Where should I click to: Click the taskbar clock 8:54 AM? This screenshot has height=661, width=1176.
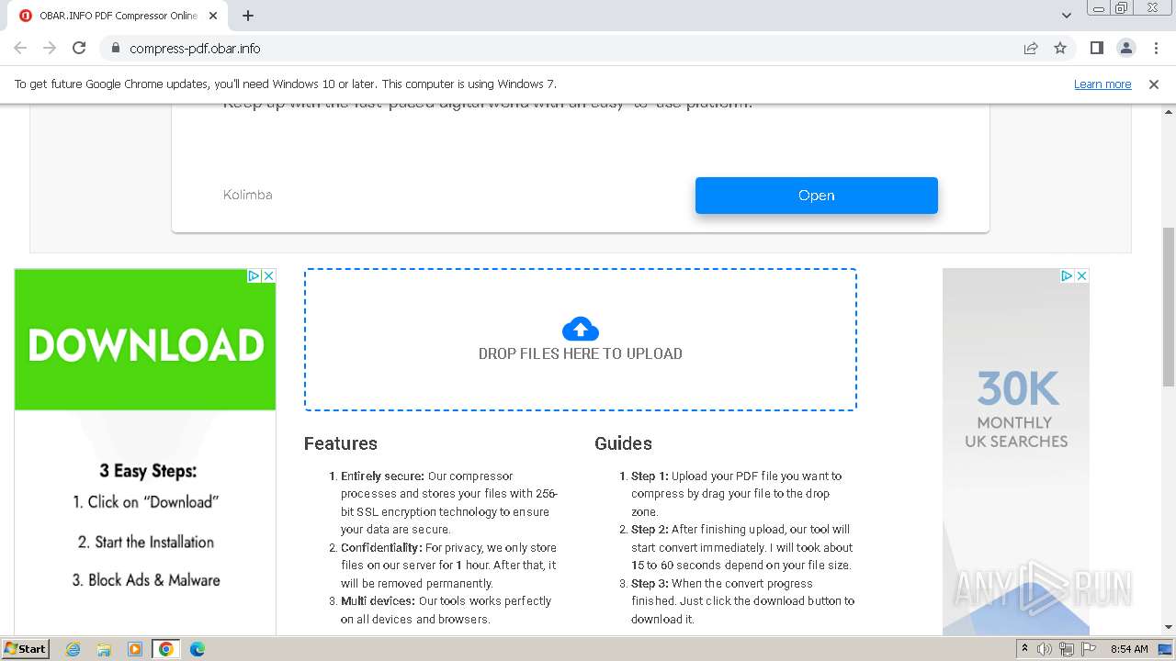pos(1129,649)
